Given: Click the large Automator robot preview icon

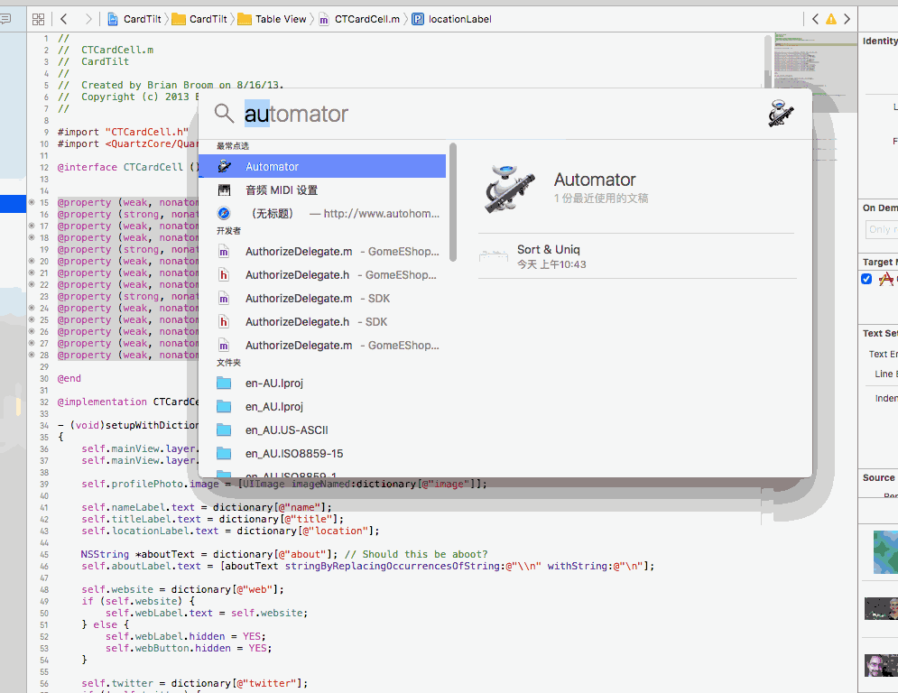Looking at the screenshot, I should (510, 189).
